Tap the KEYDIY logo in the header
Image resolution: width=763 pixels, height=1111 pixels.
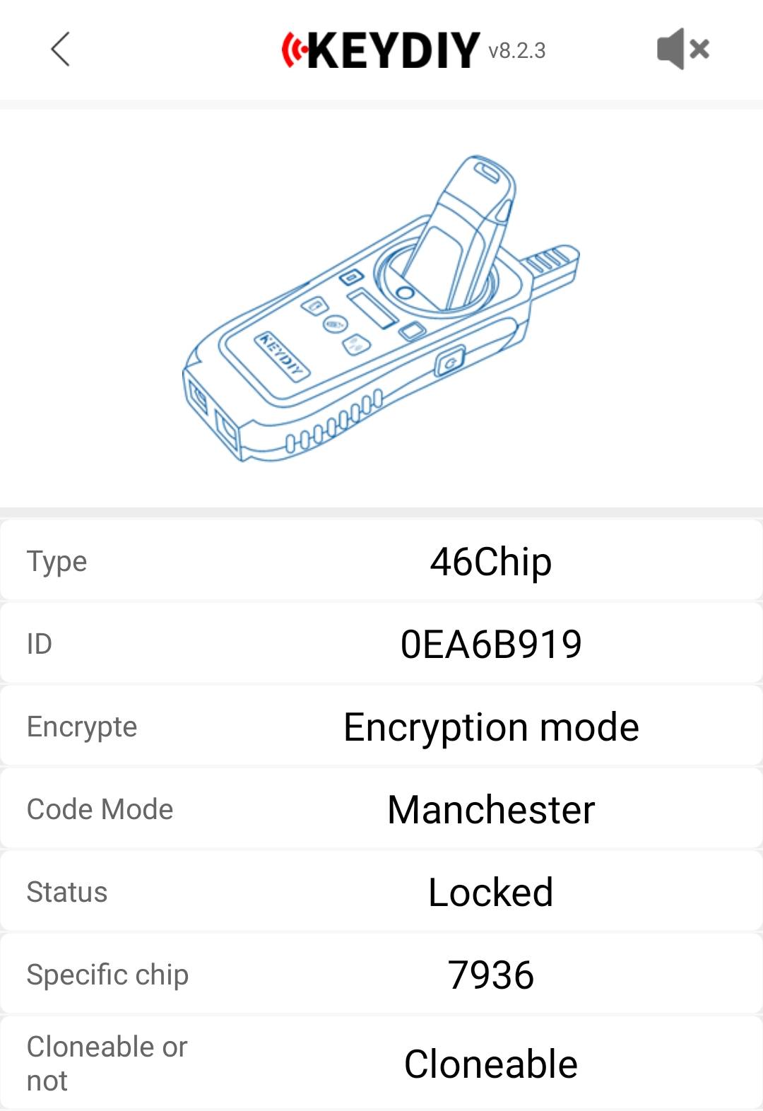click(381, 50)
